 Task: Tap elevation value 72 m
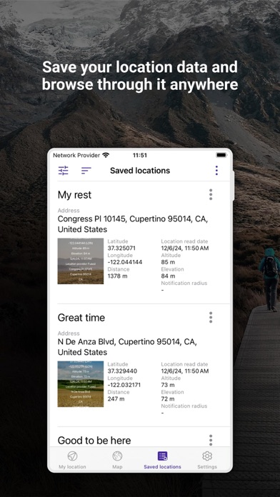coord(168,399)
